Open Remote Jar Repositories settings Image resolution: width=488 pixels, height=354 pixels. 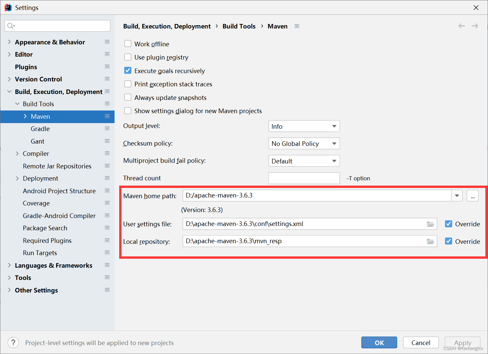click(57, 166)
